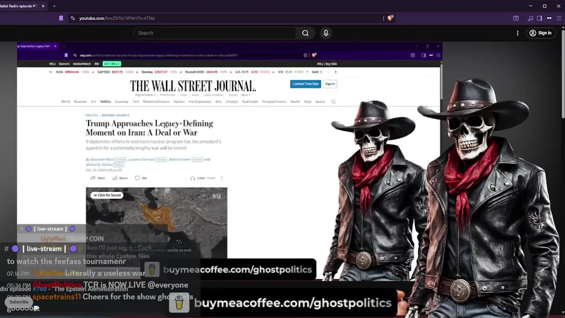Open the article's vertical three-dot more menu
Screen dimensions: 565x318
point(222,178)
